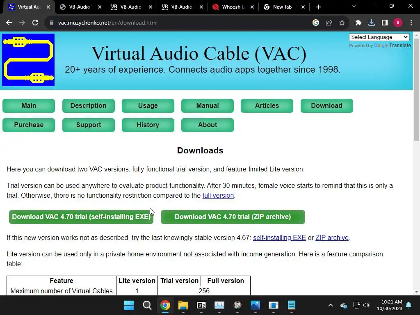420x315 pixels.
Task: Open the Description page button
Action: 89,105
